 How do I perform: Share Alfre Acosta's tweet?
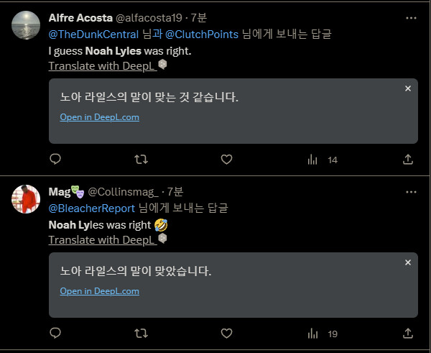tap(407, 160)
